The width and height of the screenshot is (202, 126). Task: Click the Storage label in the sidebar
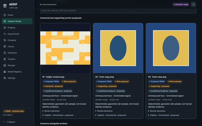coord(11,65)
